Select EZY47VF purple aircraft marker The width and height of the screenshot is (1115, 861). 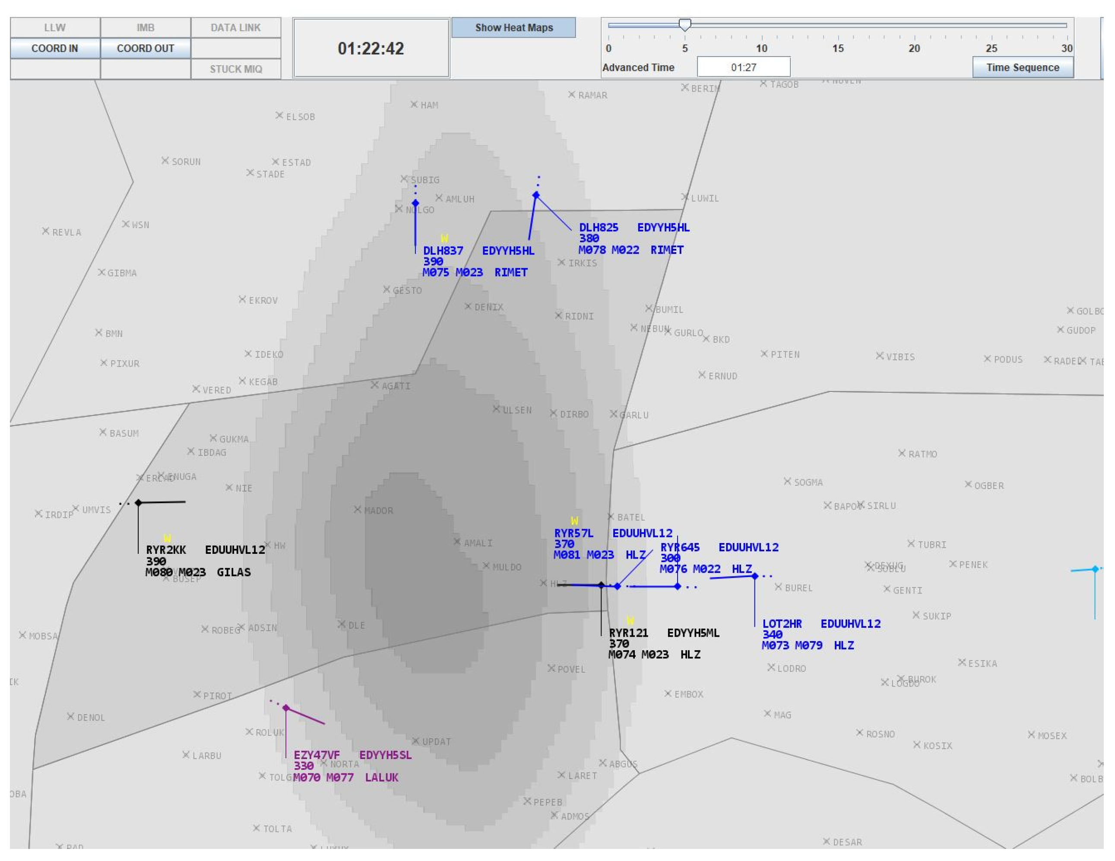[x=286, y=708]
